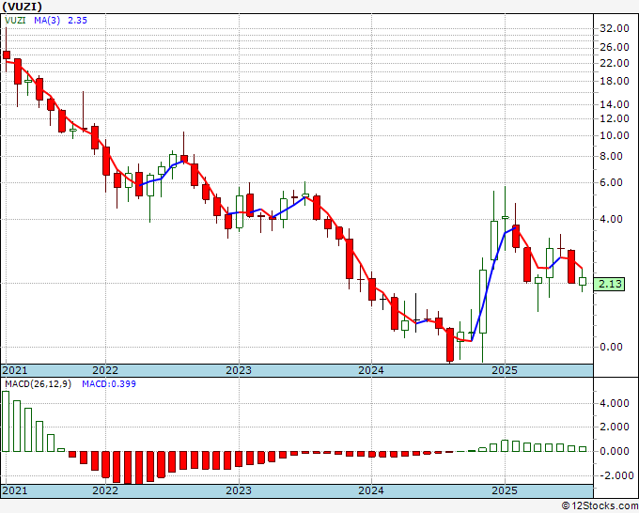Click the 12.00 price axis label
Image resolution: width=639 pixels, height=513 pixels.
[x=615, y=118]
